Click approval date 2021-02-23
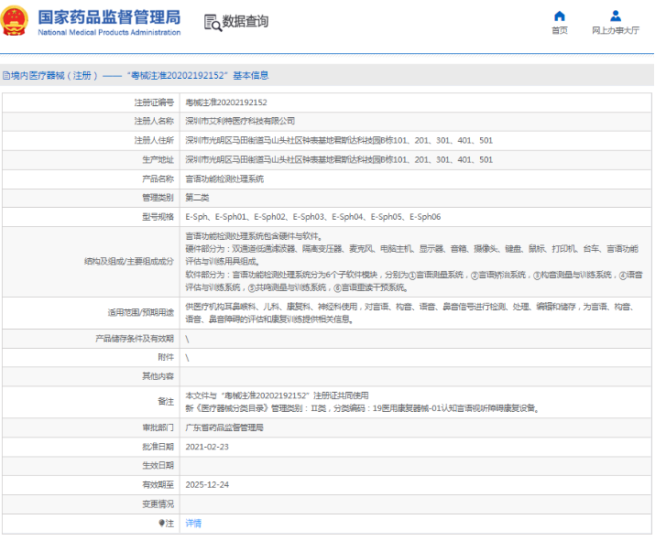 tap(207, 447)
